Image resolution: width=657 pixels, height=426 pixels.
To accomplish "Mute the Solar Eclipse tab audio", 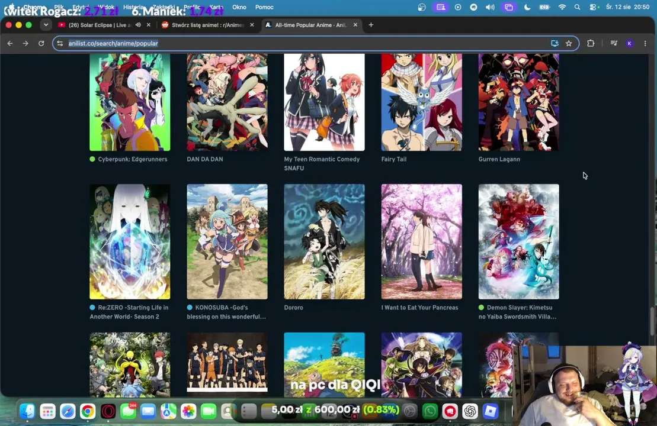I will pyautogui.click(x=138, y=25).
